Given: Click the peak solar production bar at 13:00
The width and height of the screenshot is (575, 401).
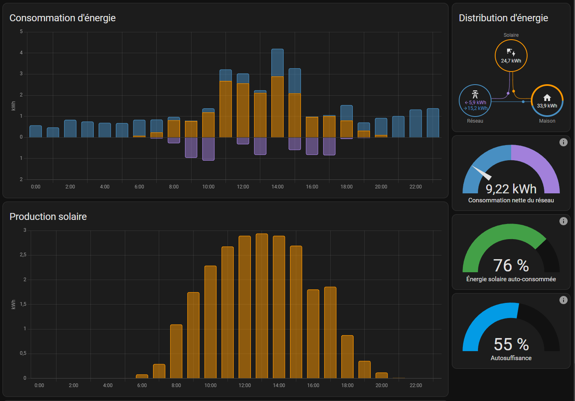Looking at the screenshot, I should pos(262,306).
